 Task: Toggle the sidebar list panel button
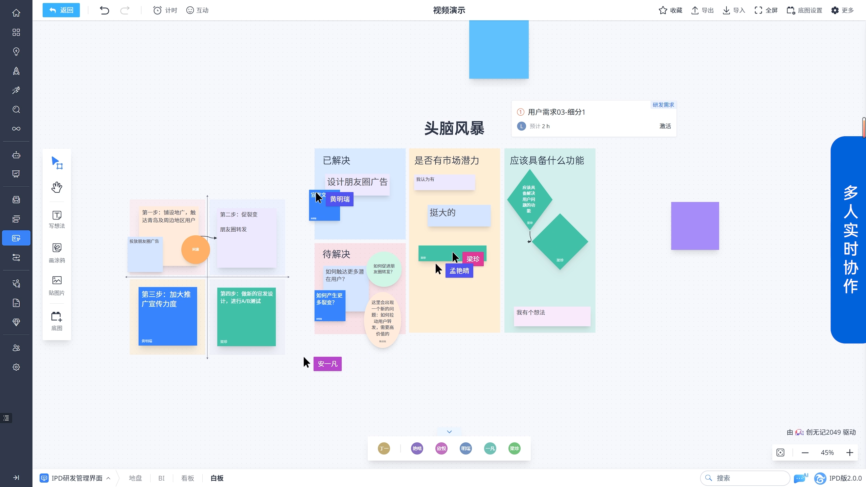point(6,418)
